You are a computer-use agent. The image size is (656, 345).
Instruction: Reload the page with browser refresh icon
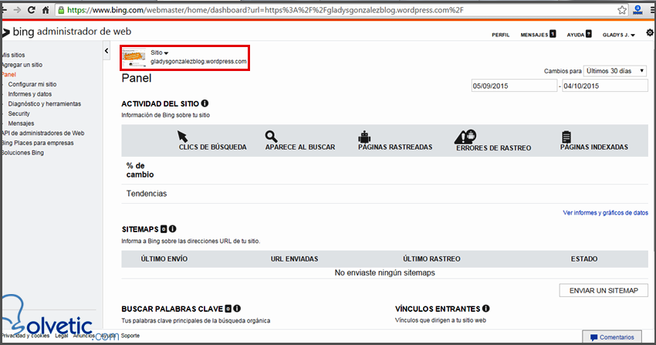(32, 9)
